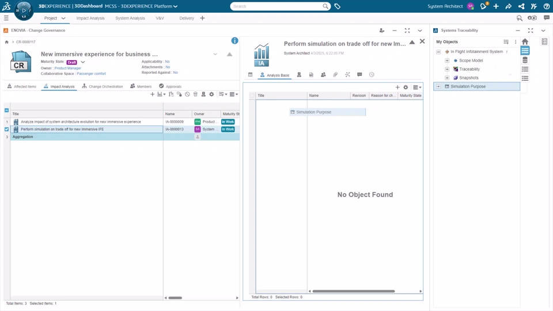Click the plus icon in Analysis Basis toolbar
This screenshot has width=553, height=311.
397,87
